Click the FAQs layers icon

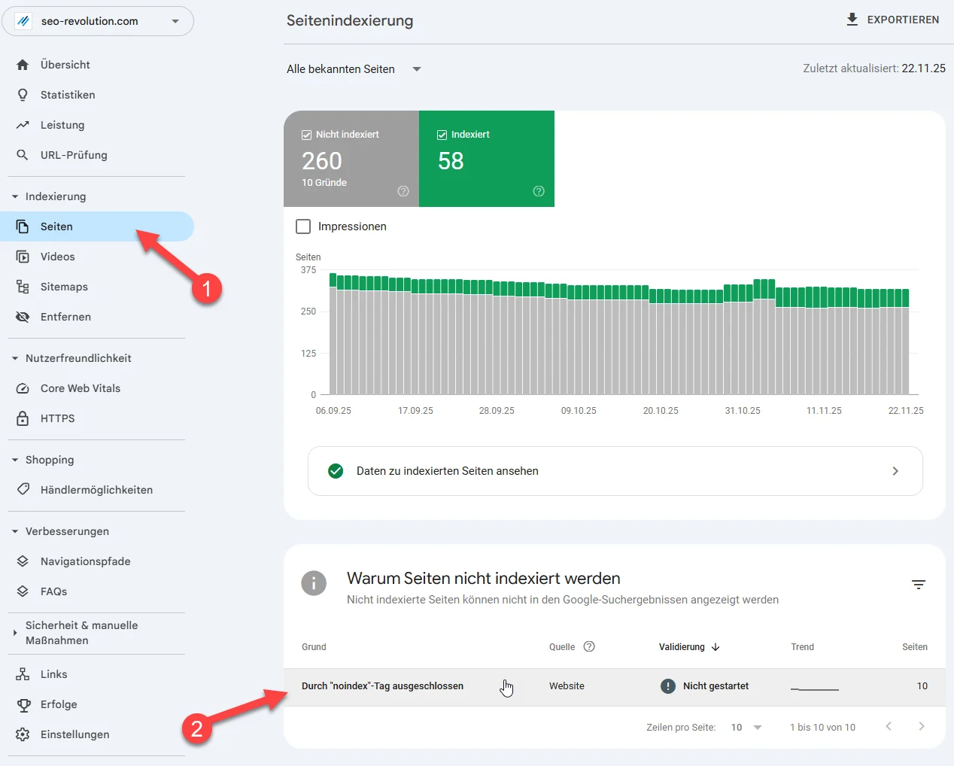coord(23,591)
